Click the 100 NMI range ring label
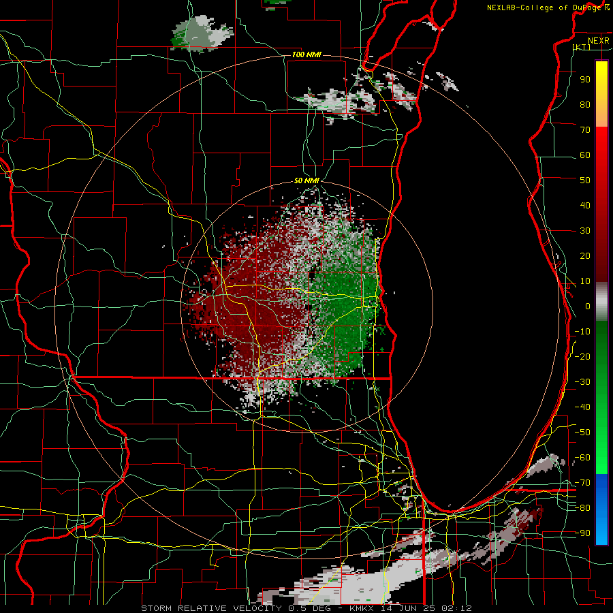Screen dimensions: 613x613 [306, 54]
